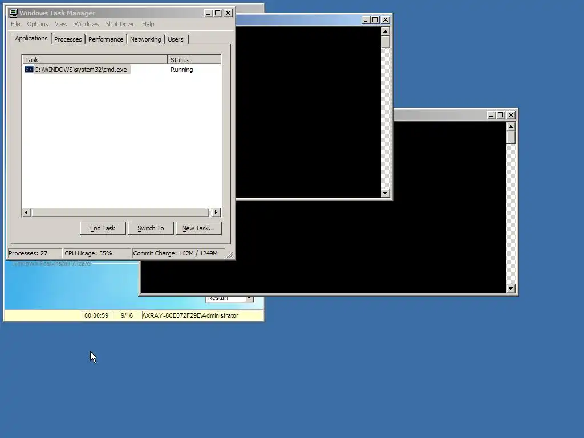584x438 pixels.
Task: Open the Help menu
Action: pyautogui.click(x=148, y=24)
